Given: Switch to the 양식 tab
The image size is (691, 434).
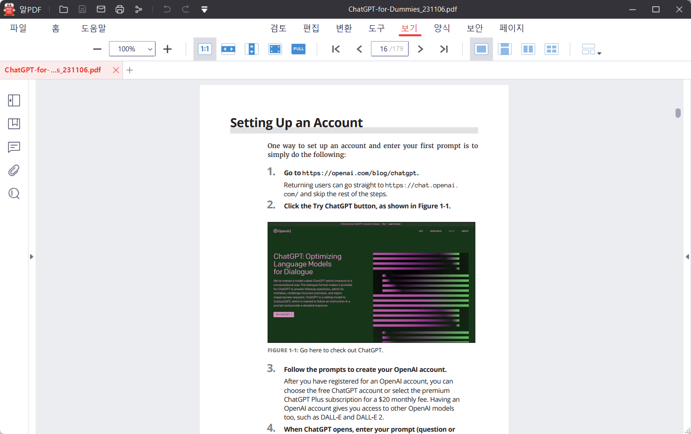Looking at the screenshot, I should coord(442,28).
